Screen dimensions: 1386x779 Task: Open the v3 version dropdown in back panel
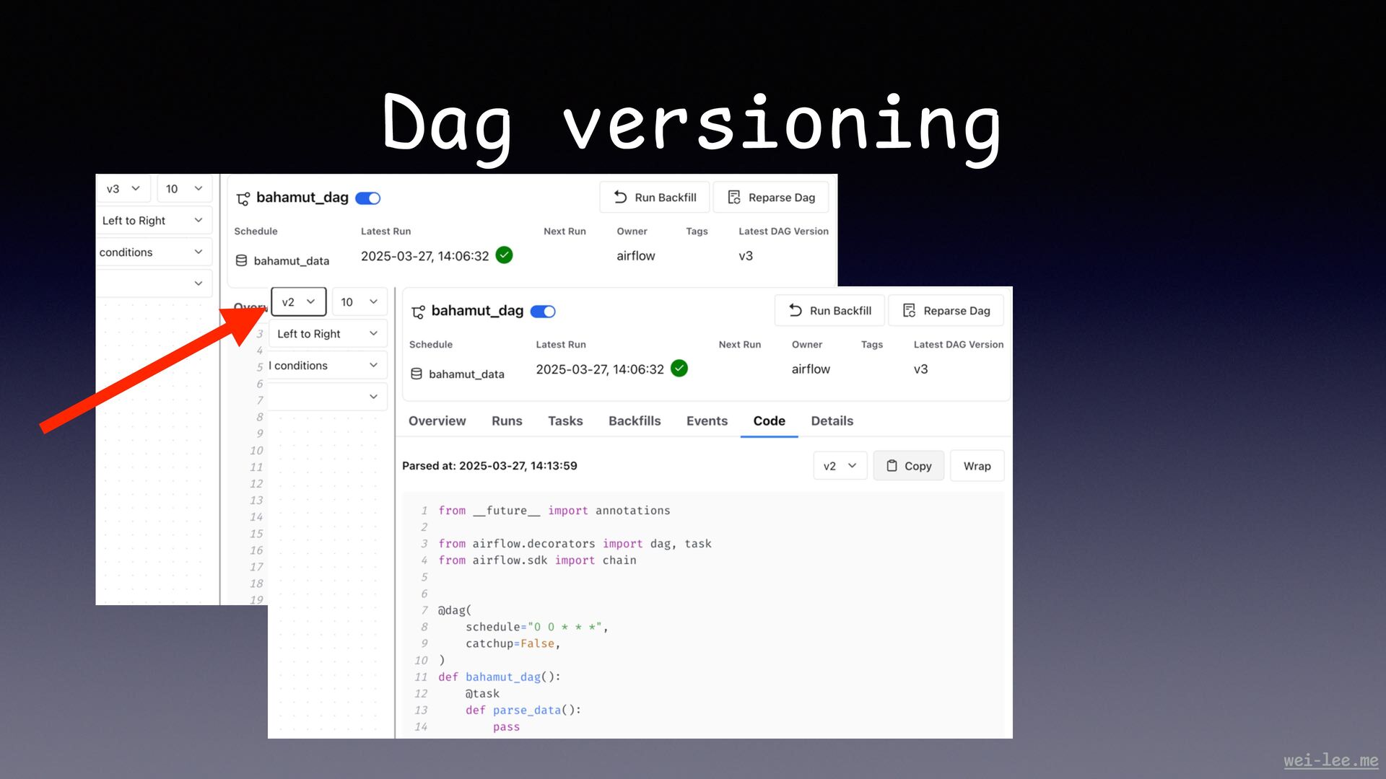coord(123,189)
